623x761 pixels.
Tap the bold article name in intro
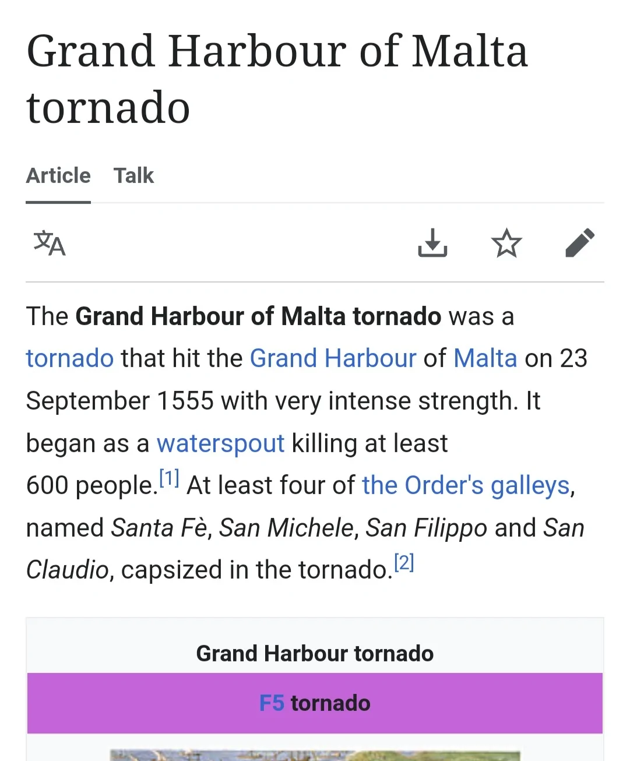click(258, 316)
